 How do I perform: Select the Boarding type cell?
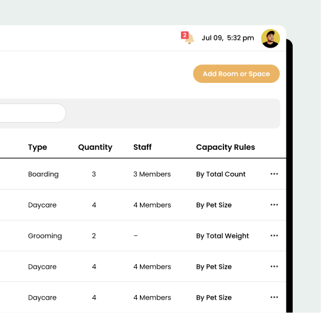43,174
